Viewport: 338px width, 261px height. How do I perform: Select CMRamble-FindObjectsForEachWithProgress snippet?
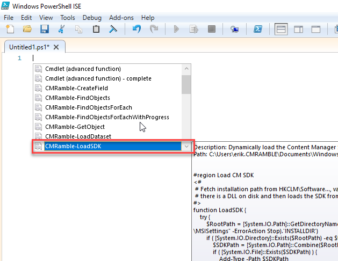107,117
